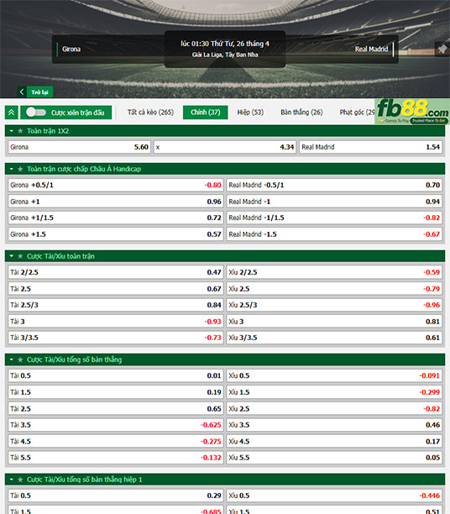Viewport: 450px width, 514px height.
Task: Select Real Madrid -1 at 0.94
Action: click(334, 202)
